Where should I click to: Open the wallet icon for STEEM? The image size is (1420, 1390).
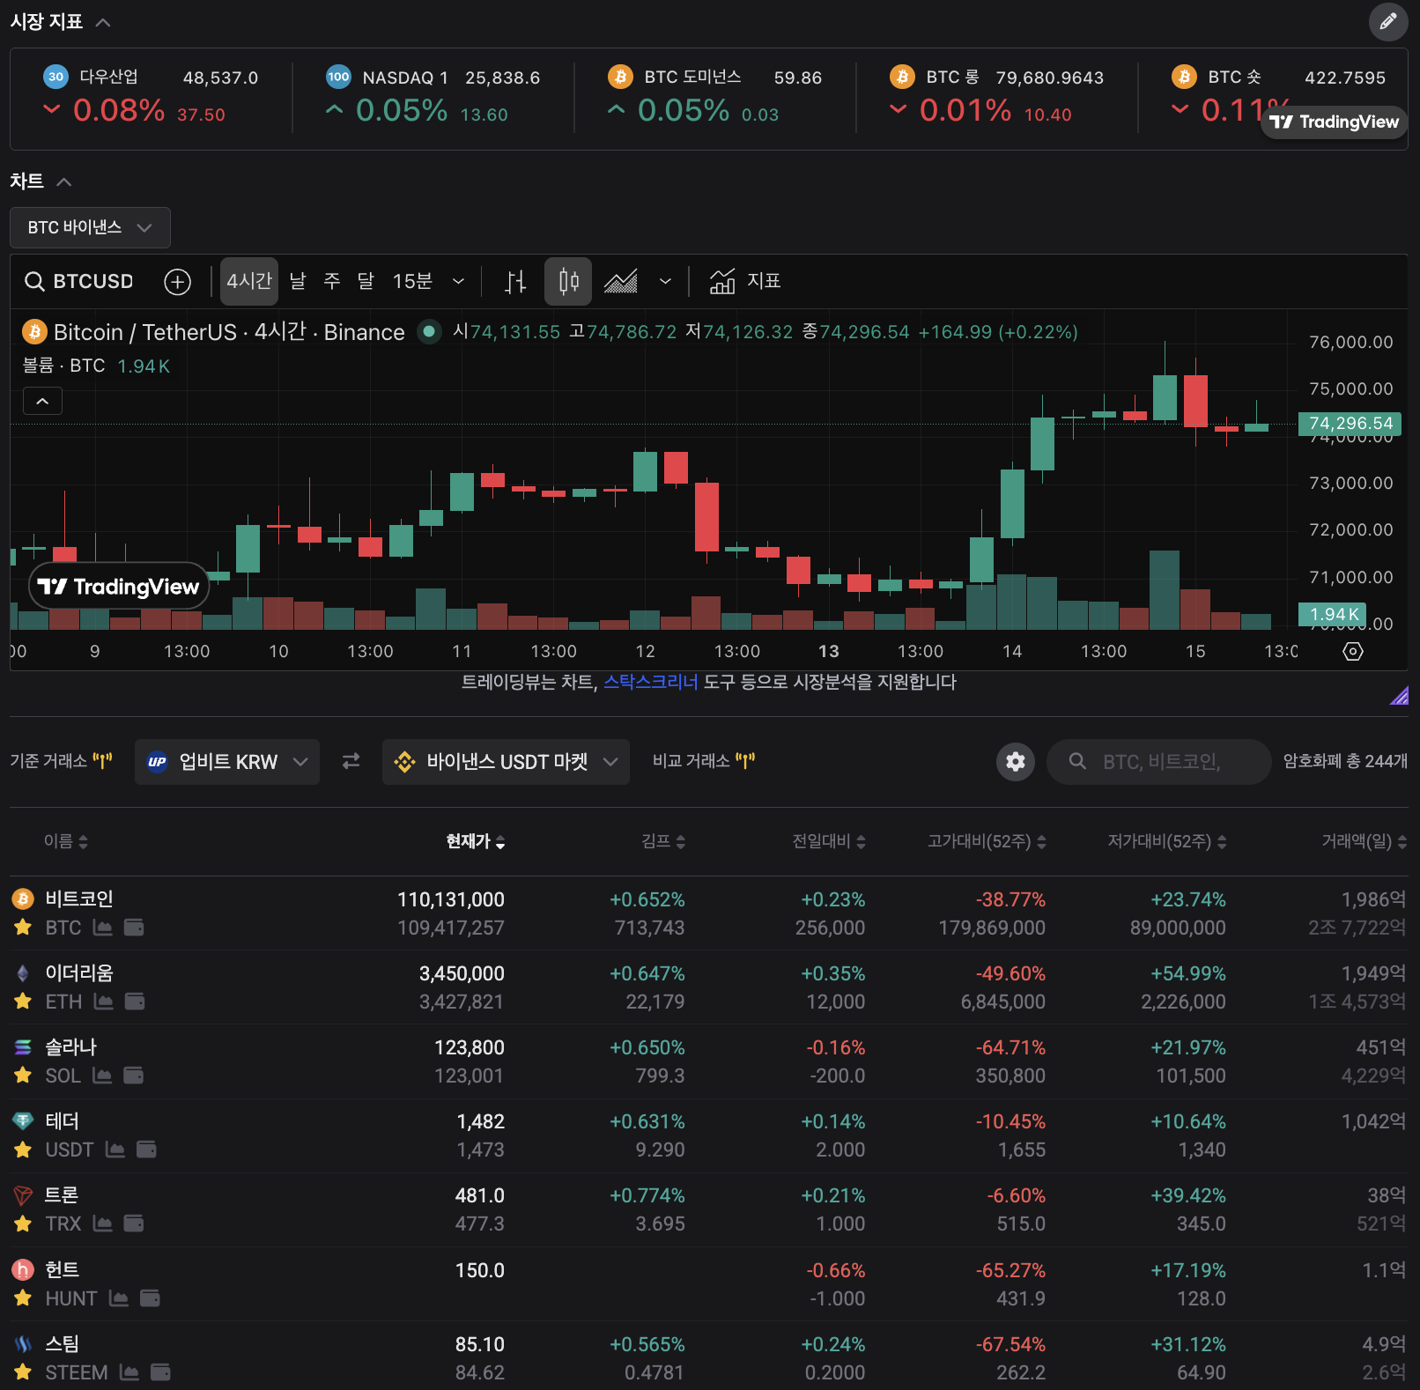coord(160,1372)
